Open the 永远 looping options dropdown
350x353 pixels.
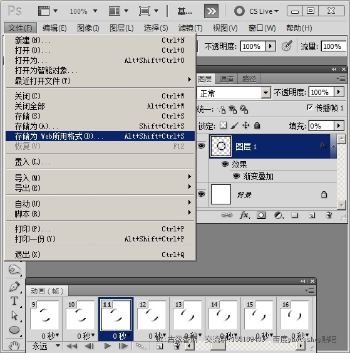(x=58, y=345)
